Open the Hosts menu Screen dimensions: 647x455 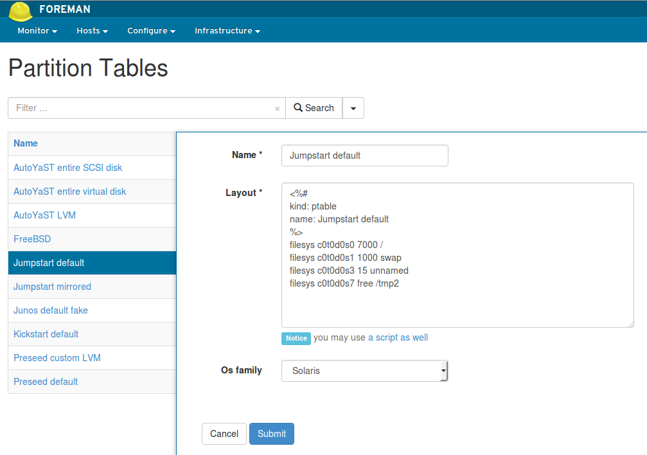click(x=92, y=31)
